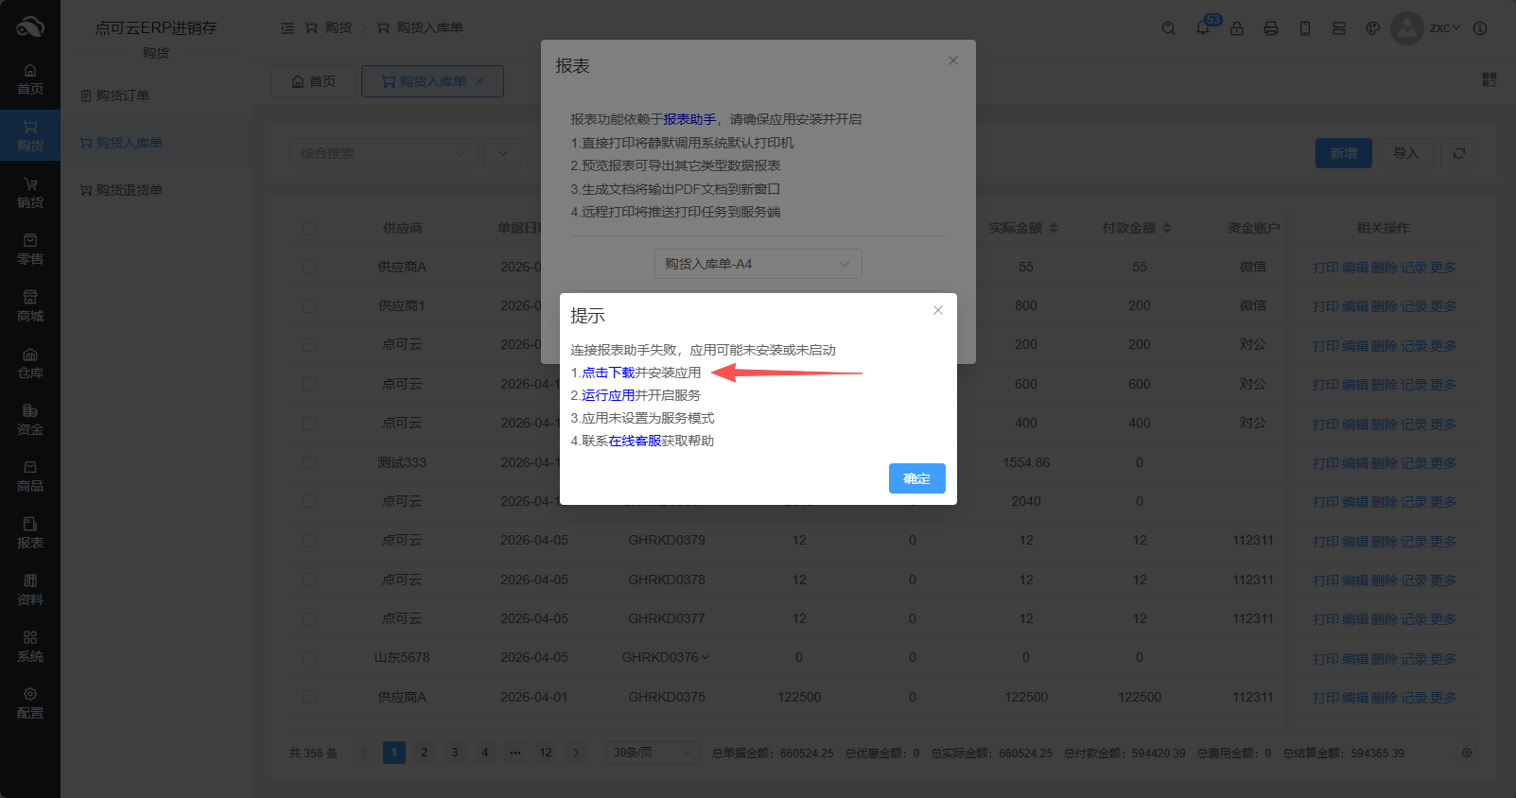1516x798 pixels.
Task: Switch to the 首页 tab
Action: [x=313, y=81]
